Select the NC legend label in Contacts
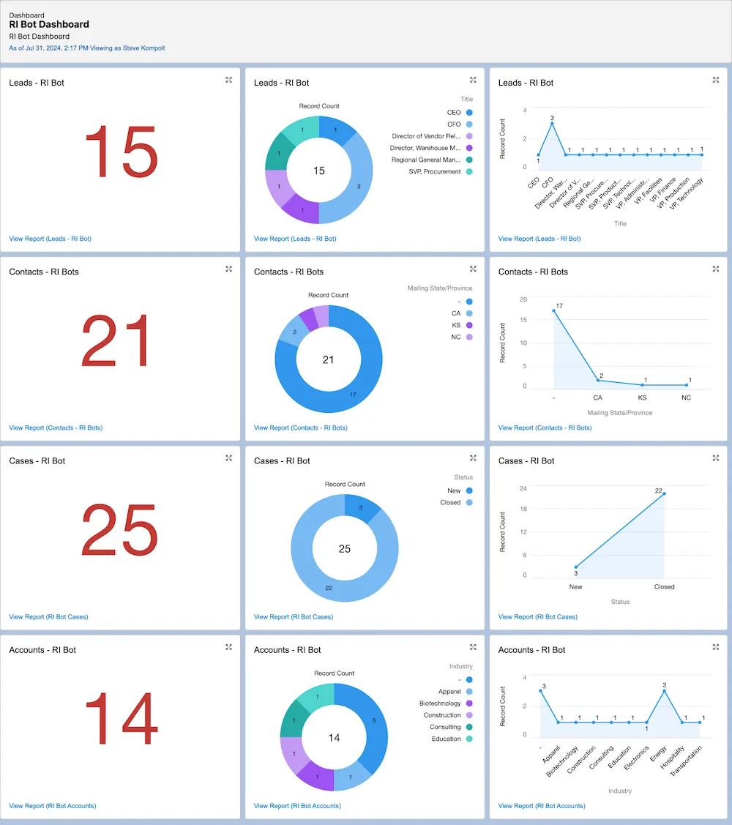The image size is (732, 825). click(x=456, y=337)
